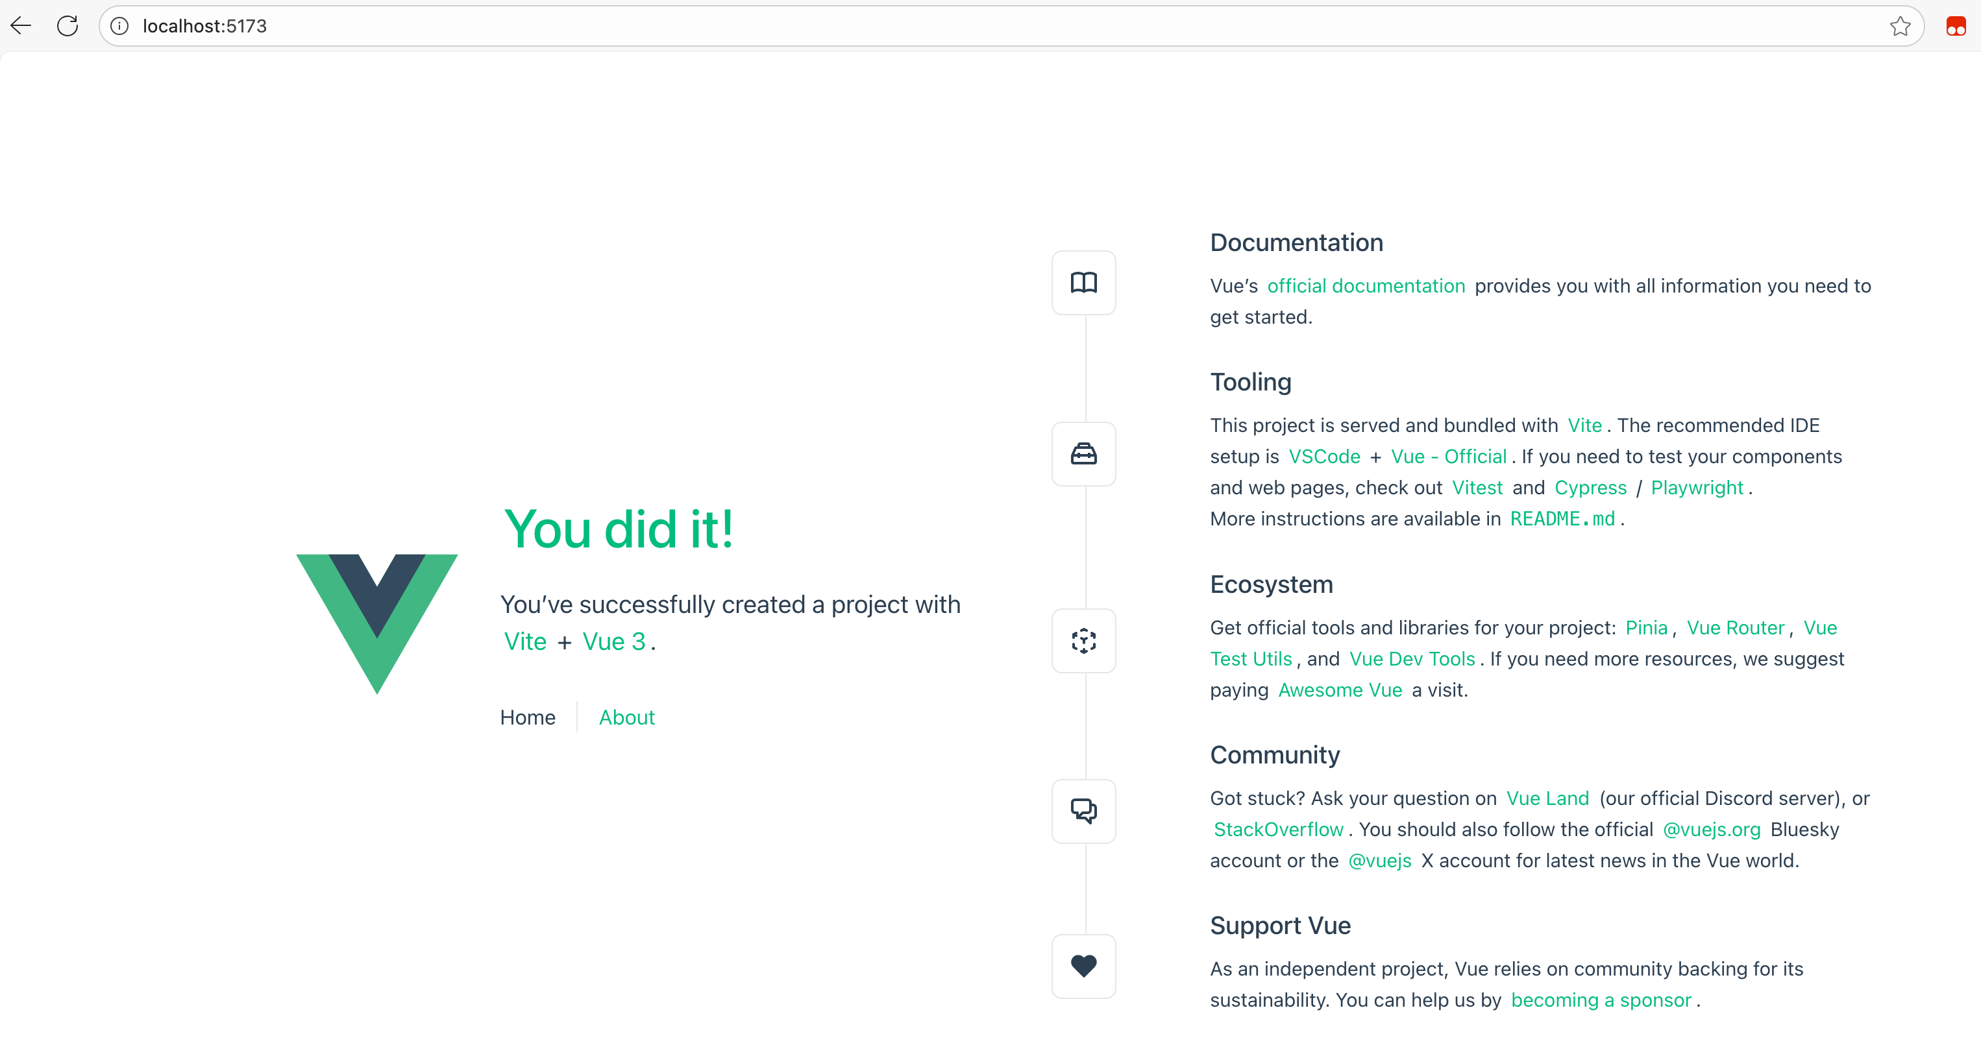The height and width of the screenshot is (1056, 1981).
Task: Click the site information icon in address bar
Action: [x=120, y=26]
